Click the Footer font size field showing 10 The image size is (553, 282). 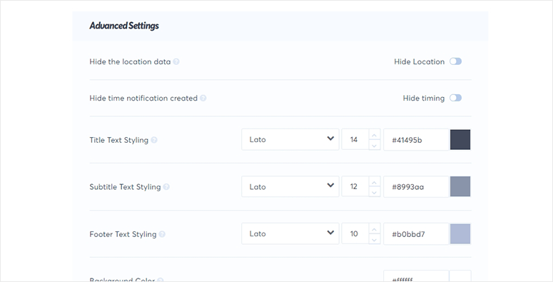(x=355, y=233)
